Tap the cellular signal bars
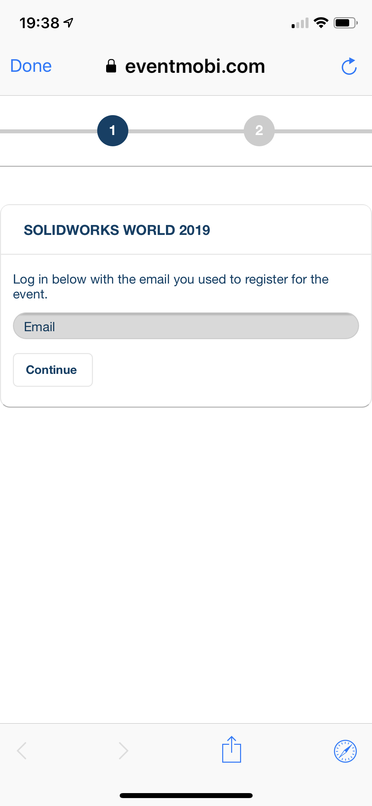 pos(300,23)
